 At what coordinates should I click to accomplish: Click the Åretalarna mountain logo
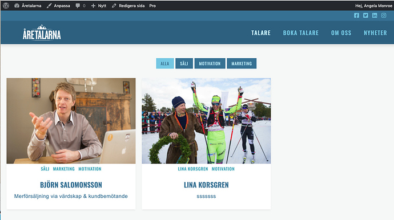pos(42,32)
